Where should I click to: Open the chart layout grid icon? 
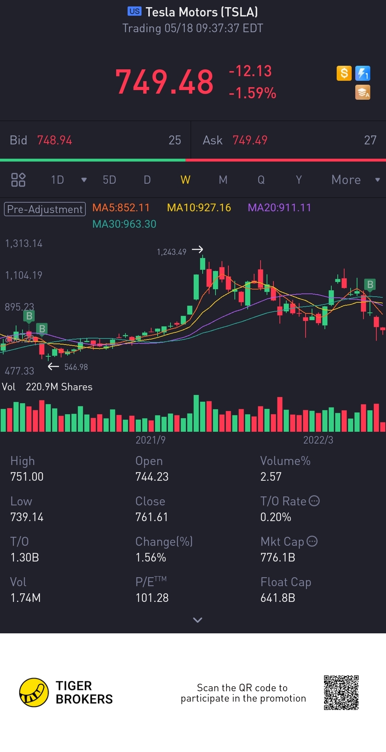pyautogui.click(x=18, y=180)
